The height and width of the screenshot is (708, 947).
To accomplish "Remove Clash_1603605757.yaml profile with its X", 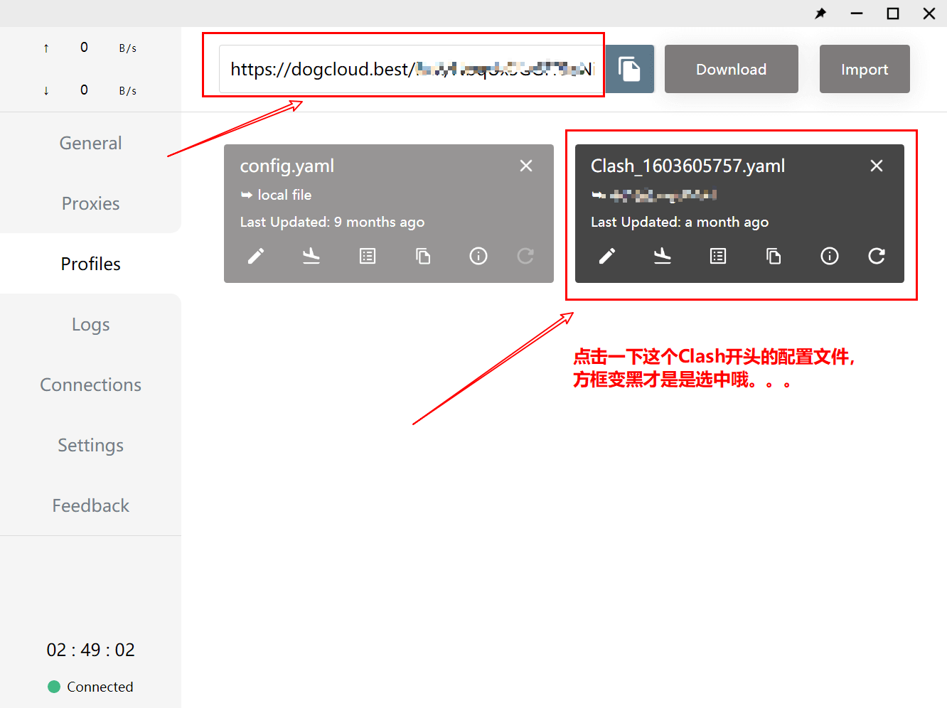I will tap(877, 166).
